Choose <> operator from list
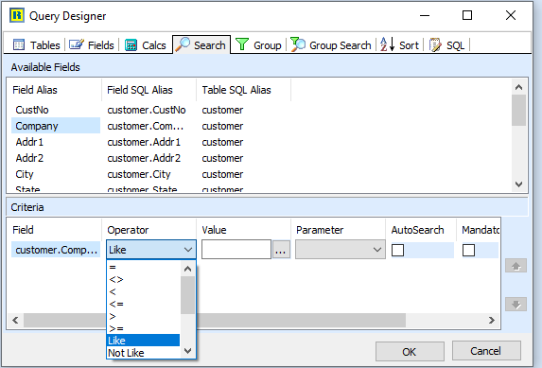The image size is (542, 368). (144, 279)
